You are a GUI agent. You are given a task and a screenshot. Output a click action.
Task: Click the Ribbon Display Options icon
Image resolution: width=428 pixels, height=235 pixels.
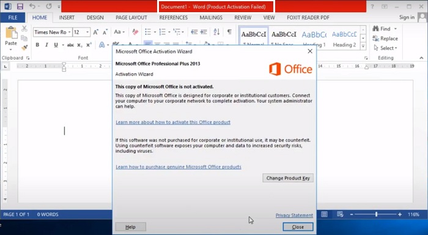pos(385,7)
